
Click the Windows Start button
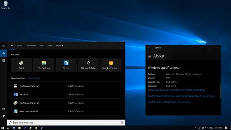pos(3,128)
